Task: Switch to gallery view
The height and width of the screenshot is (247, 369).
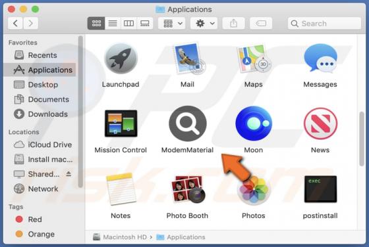Action: (145, 23)
